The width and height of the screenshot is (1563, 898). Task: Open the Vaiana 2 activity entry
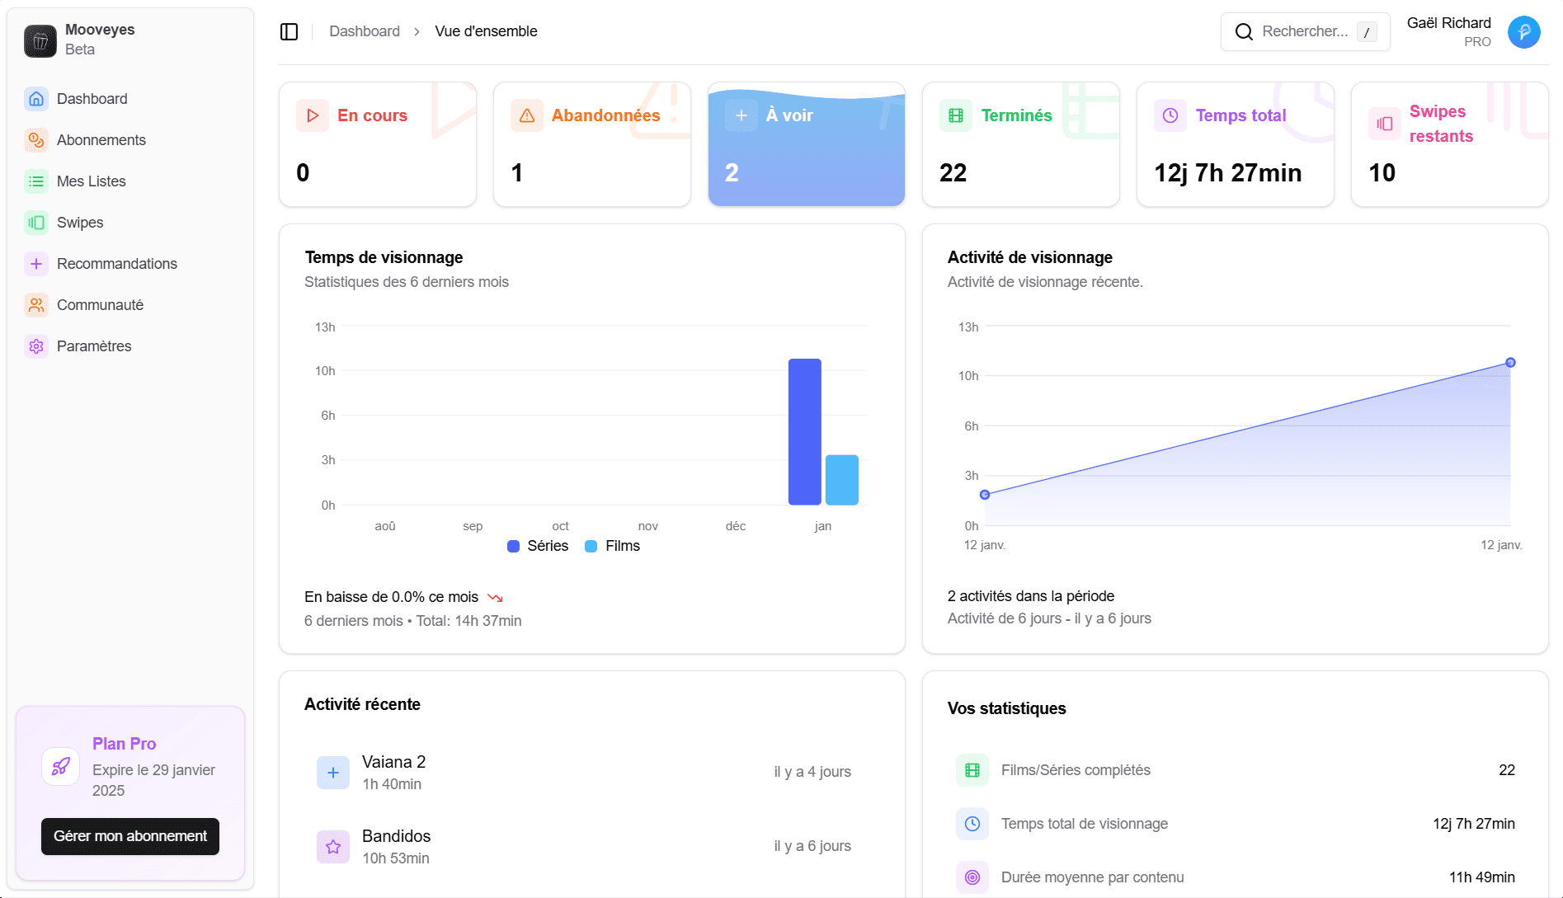[592, 773]
